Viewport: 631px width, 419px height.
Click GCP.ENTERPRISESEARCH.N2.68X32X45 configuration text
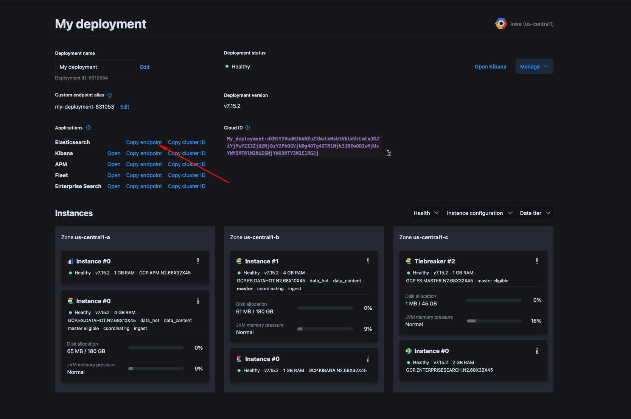[449, 370]
